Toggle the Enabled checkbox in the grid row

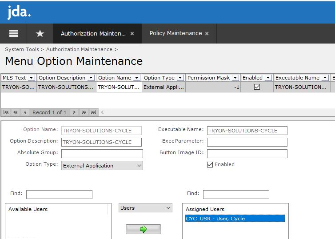point(257,87)
